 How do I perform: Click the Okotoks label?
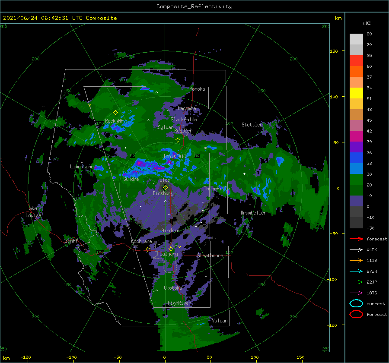pyautogui.click(x=173, y=288)
